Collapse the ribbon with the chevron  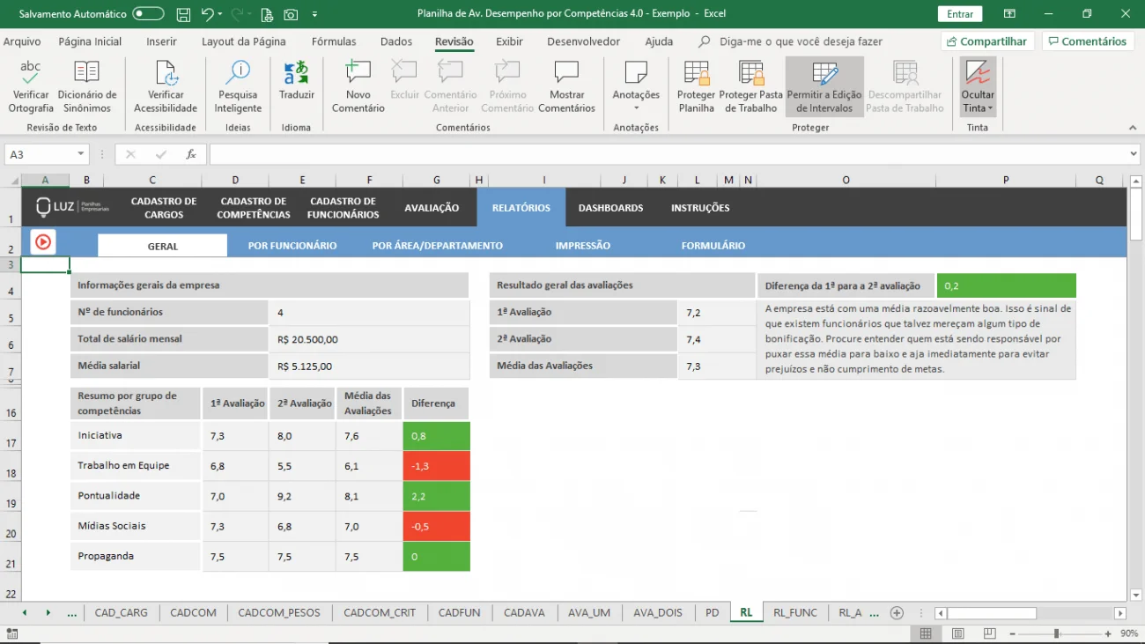pyautogui.click(x=1133, y=128)
